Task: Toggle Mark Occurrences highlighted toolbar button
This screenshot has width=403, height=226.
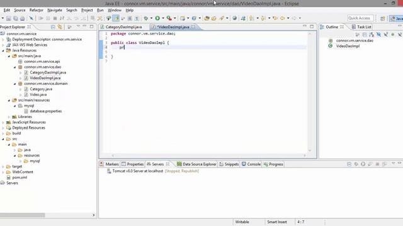Action: pyautogui.click(x=116, y=18)
